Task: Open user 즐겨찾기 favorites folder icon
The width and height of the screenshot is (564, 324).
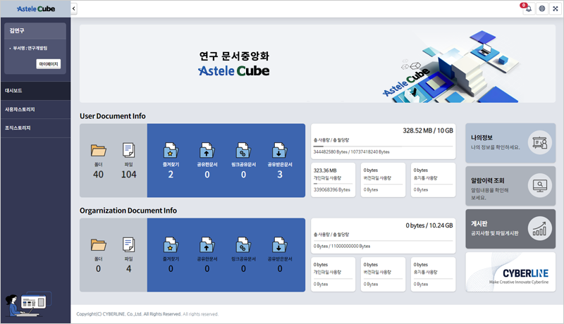Action: pos(171,150)
